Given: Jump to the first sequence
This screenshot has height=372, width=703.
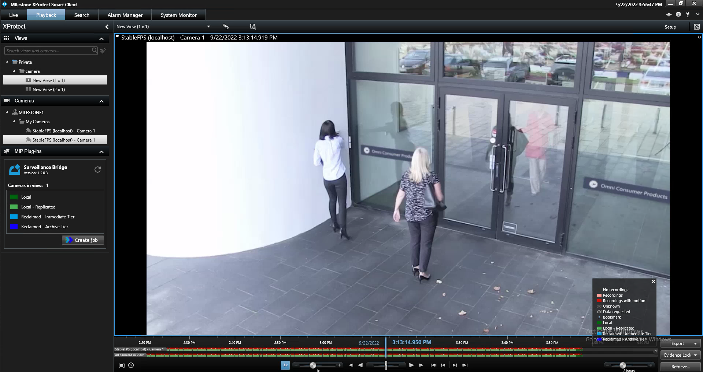Looking at the screenshot, I should click(433, 365).
